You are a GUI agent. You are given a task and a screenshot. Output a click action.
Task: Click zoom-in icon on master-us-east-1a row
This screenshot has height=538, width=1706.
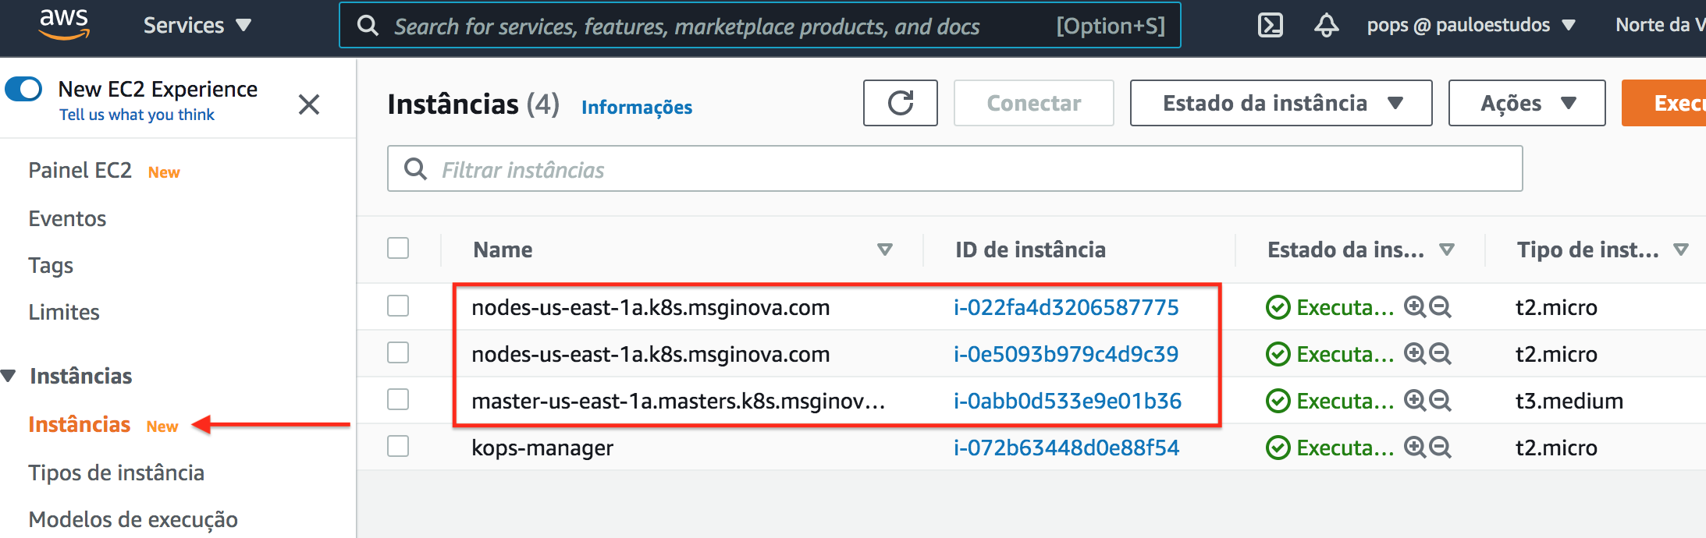coord(1414,400)
